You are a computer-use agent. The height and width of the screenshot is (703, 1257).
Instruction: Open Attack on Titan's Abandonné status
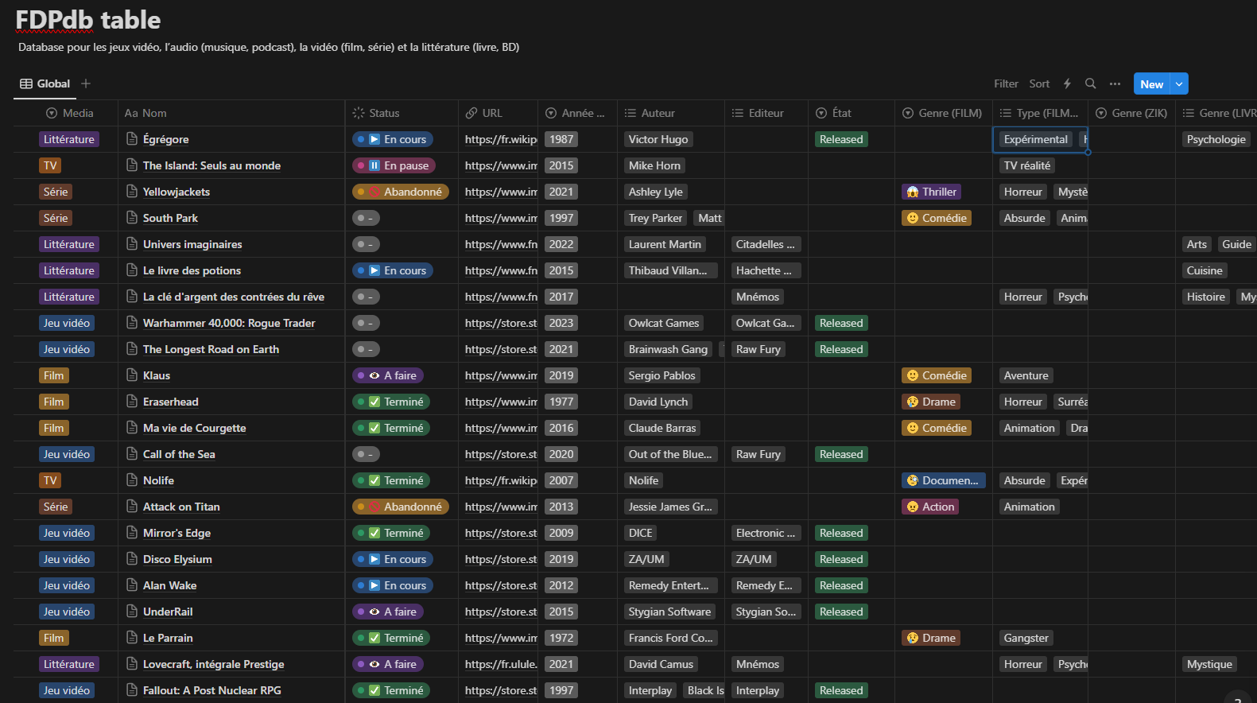pyautogui.click(x=401, y=507)
